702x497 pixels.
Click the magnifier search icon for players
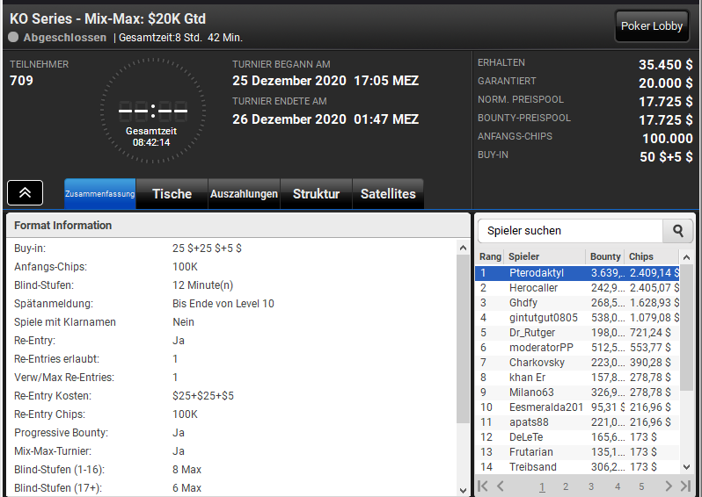point(678,231)
